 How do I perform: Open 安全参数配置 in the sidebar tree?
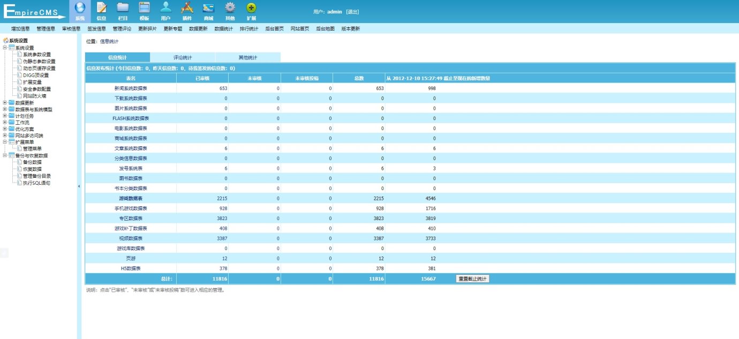pos(37,89)
